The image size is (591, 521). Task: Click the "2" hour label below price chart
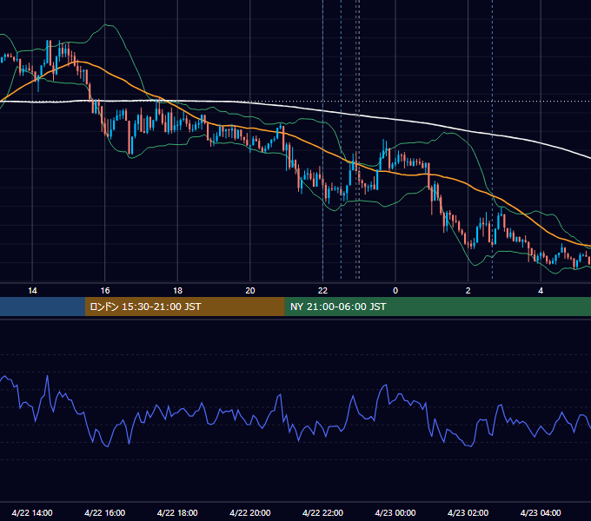click(468, 291)
